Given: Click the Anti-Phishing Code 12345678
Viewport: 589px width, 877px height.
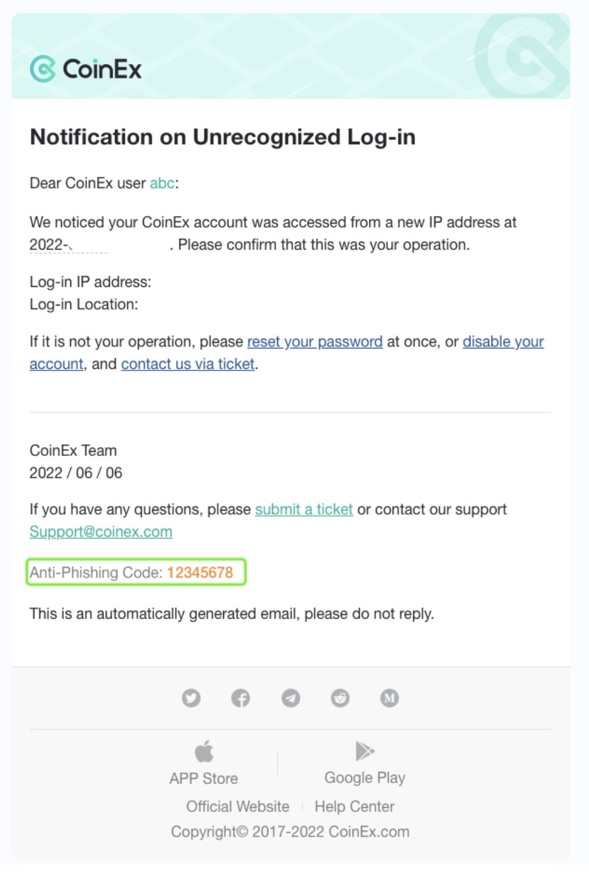Looking at the screenshot, I should [x=200, y=573].
